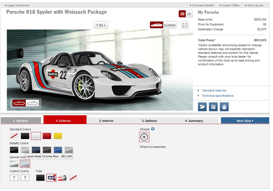Screen dimensions: 273x191
Task: Click the save configuration disk icon
Action: 213,107
